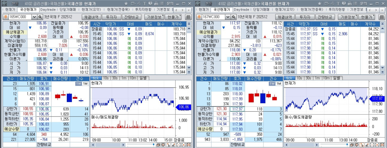Screen dimensions: 387x148
Task: Click 체결내역 button in right window
Action: [x=285, y=17]
